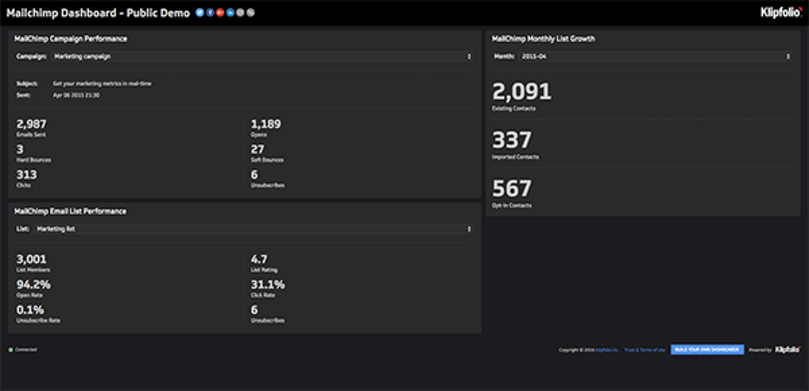Click the 567 Opt-In Contacts value
This screenshot has width=809, height=391.
(512, 188)
